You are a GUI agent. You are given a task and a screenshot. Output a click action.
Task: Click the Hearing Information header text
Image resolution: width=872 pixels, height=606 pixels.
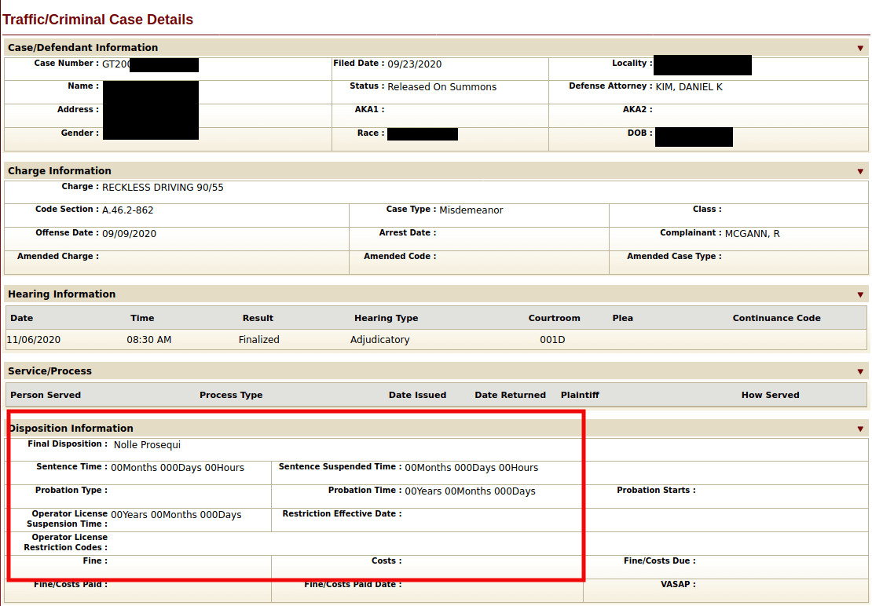62,294
